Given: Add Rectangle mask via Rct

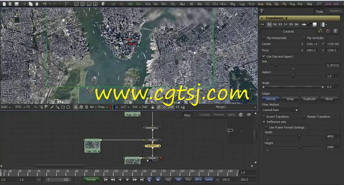Looking at the screenshot, I should pos(300,4).
